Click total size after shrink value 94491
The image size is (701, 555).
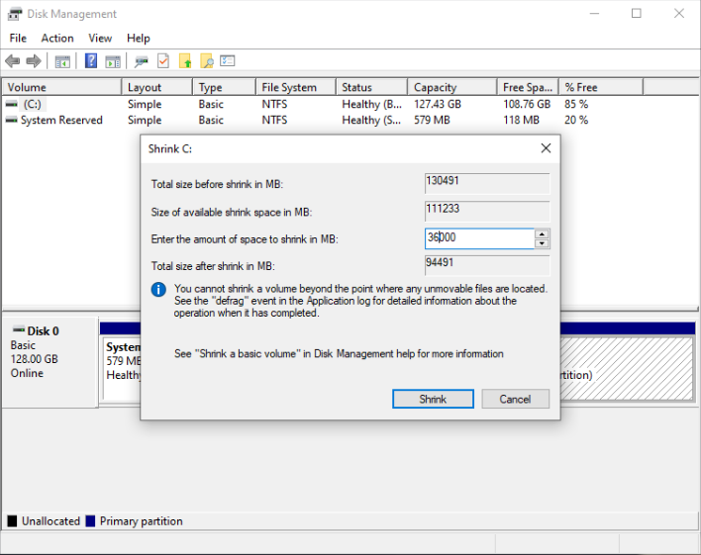[487, 265]
